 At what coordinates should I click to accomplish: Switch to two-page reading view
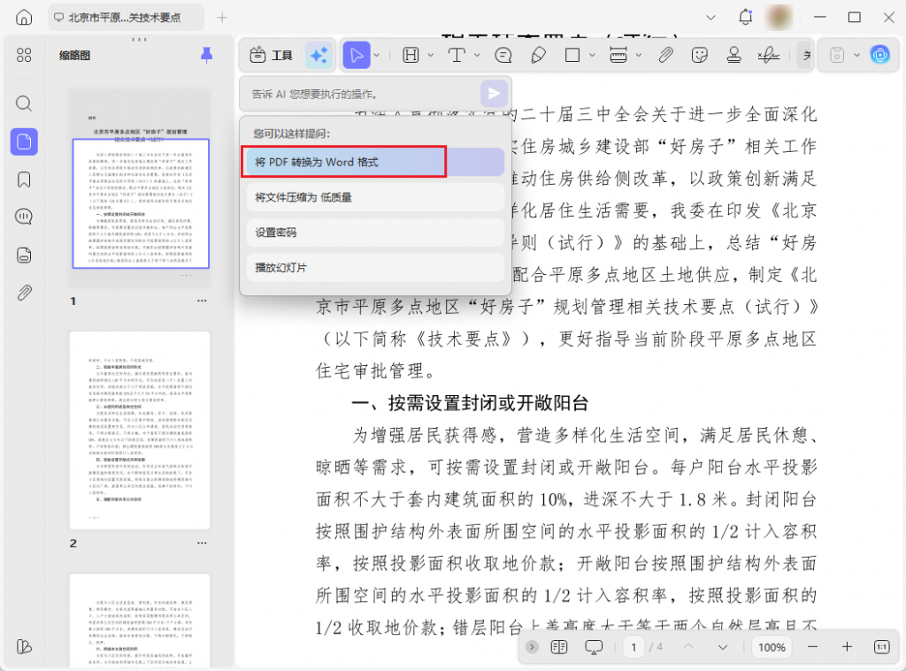coord(559,647)
